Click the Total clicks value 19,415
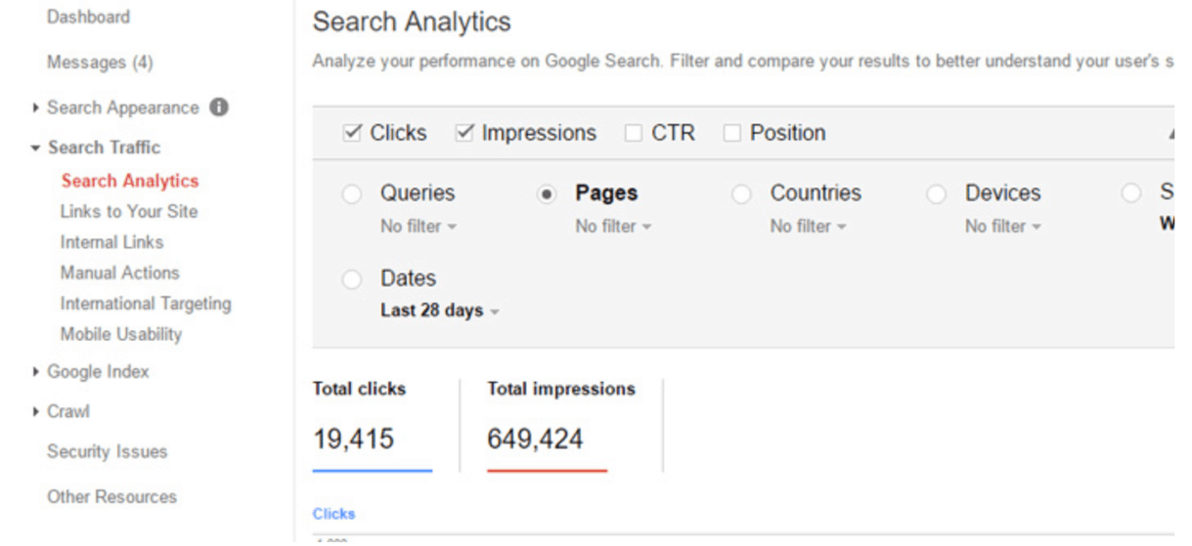The width and height of the screenshot is (1192, 546). point(353,440)
